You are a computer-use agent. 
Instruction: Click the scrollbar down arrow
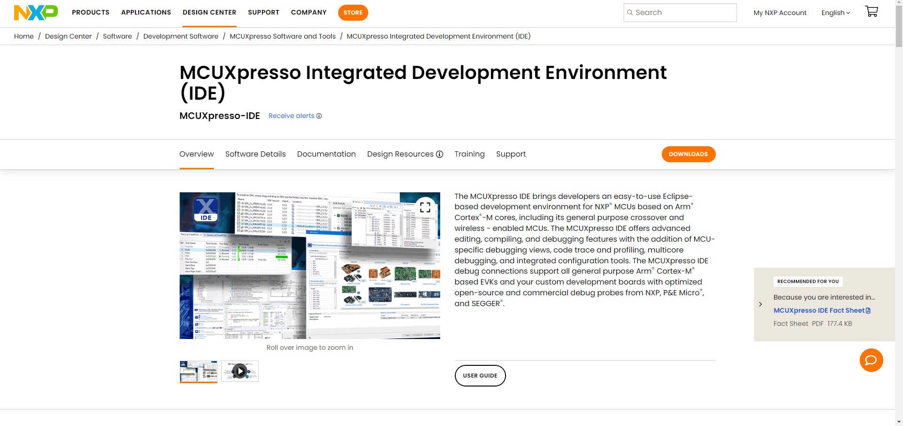tap(899, 422)
